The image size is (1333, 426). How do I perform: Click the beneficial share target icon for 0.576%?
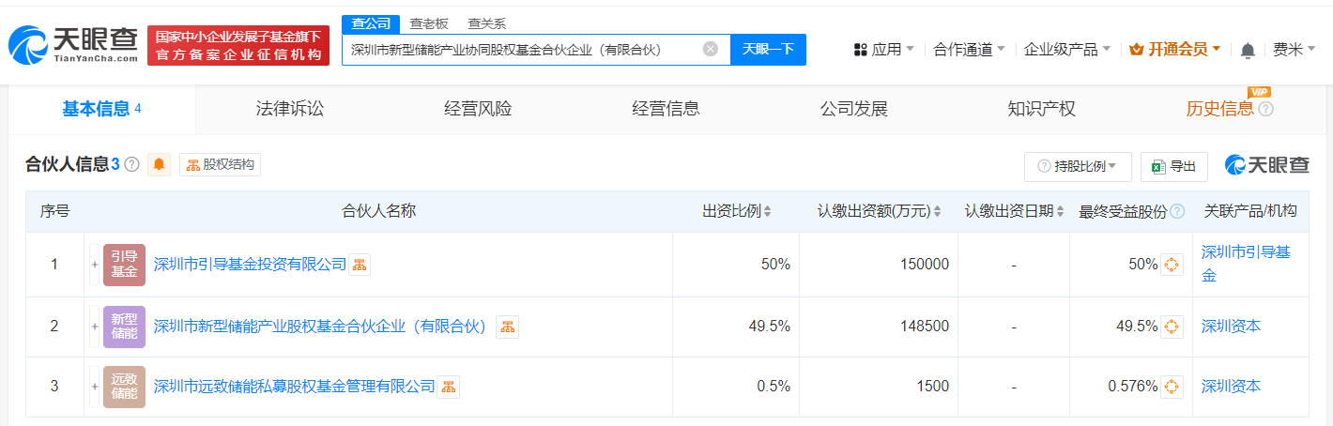pos(1172,387)
